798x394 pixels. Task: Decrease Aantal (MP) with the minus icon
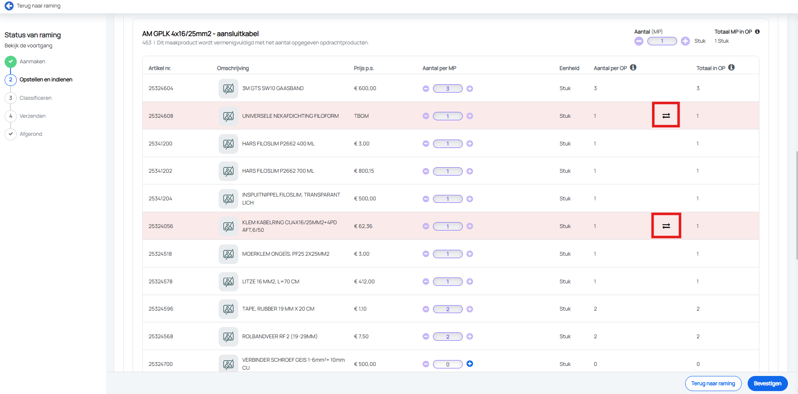tap(639, 41)
